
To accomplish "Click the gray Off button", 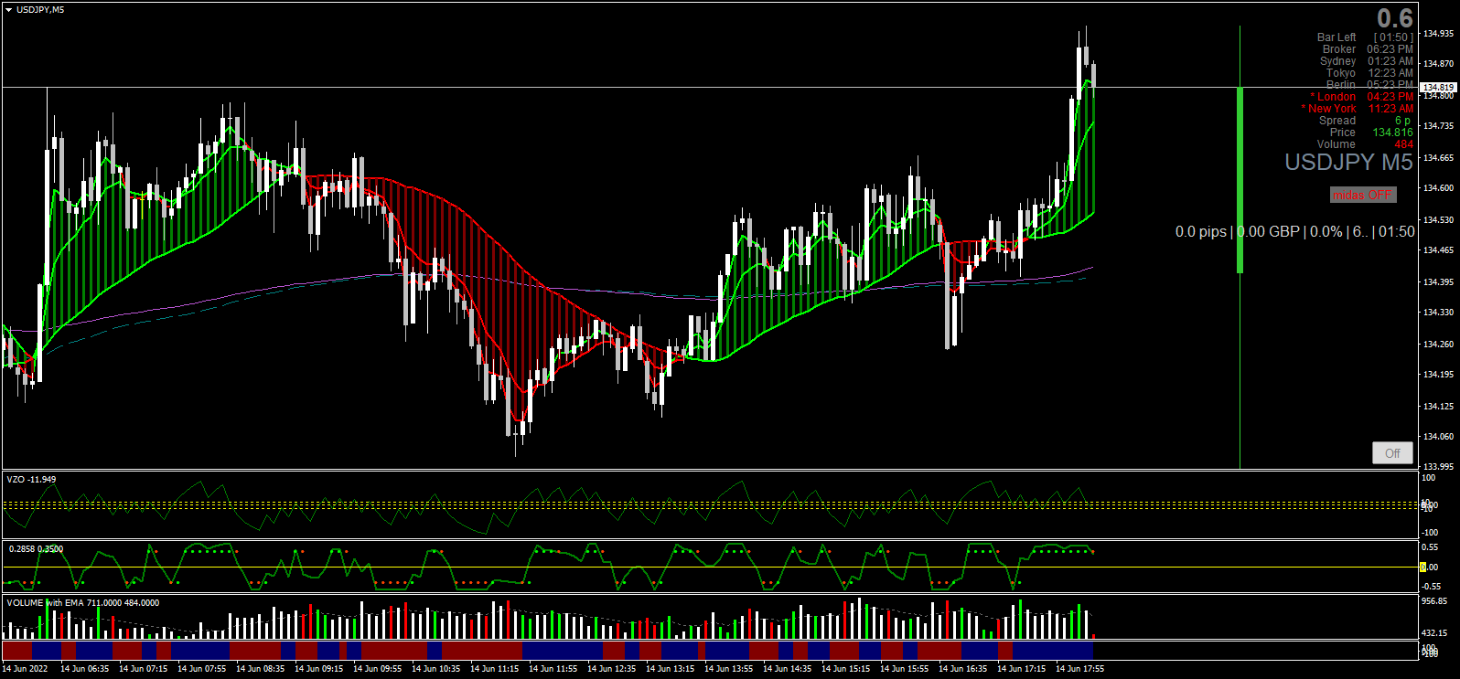I will [1392, 453].
